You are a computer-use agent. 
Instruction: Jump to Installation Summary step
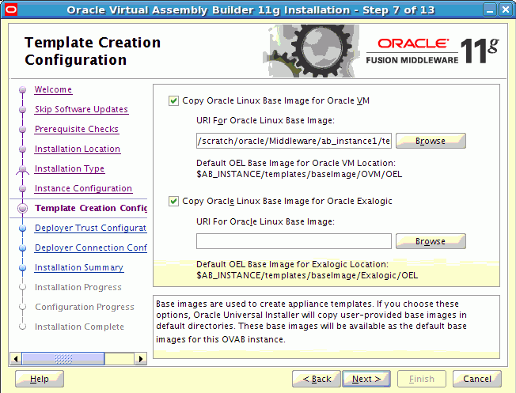[x=79, y=267]
